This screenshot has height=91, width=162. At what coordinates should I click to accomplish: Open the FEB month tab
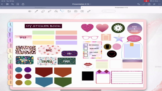pyautogui.click(x=10, y=30)
